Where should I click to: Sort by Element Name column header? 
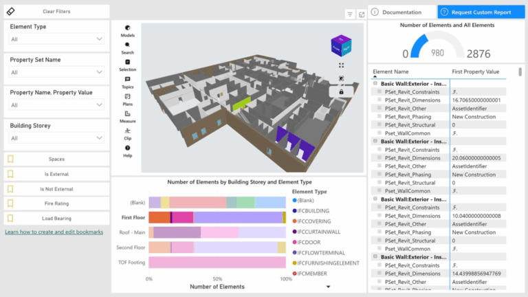tap(390, 71)
